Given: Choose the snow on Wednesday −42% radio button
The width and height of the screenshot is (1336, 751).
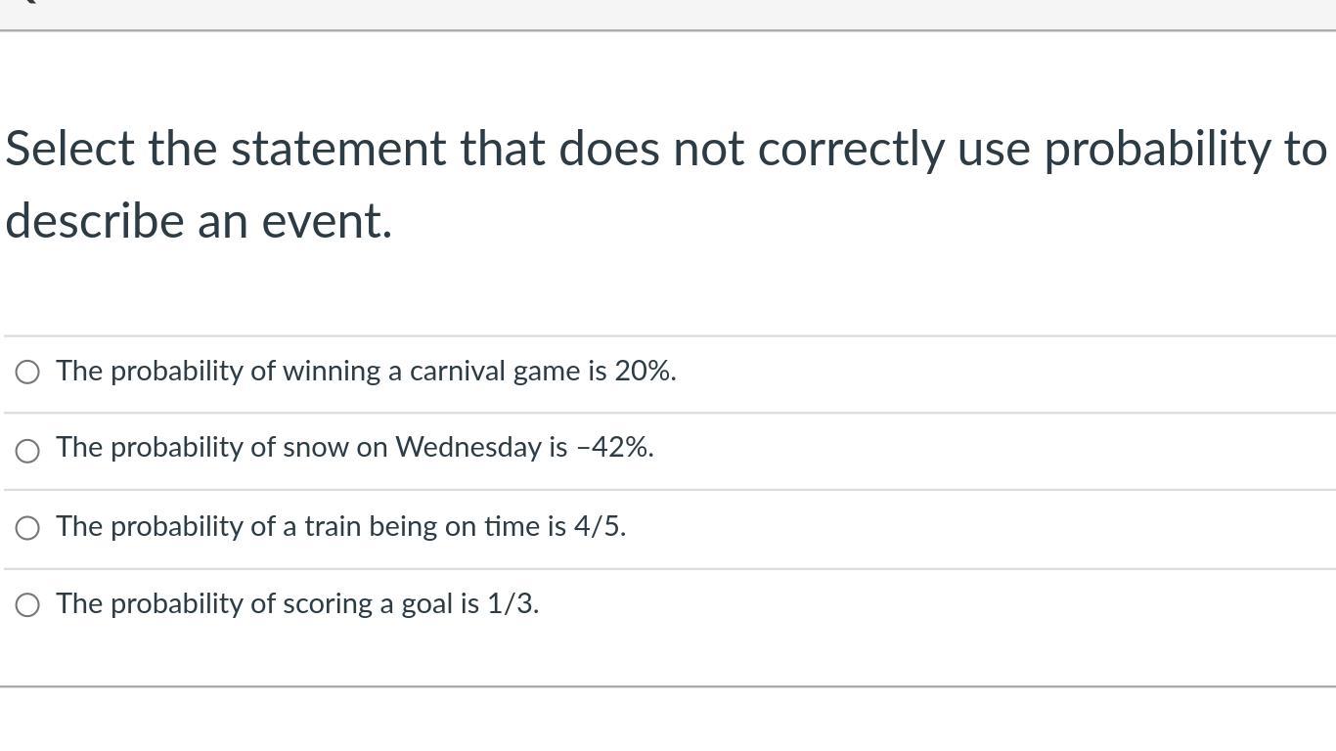Looking at the screenshot, I should pos(27,450).
